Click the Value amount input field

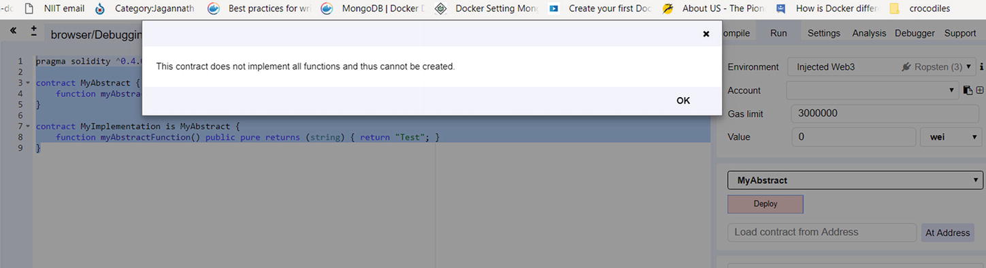point(854,137)
